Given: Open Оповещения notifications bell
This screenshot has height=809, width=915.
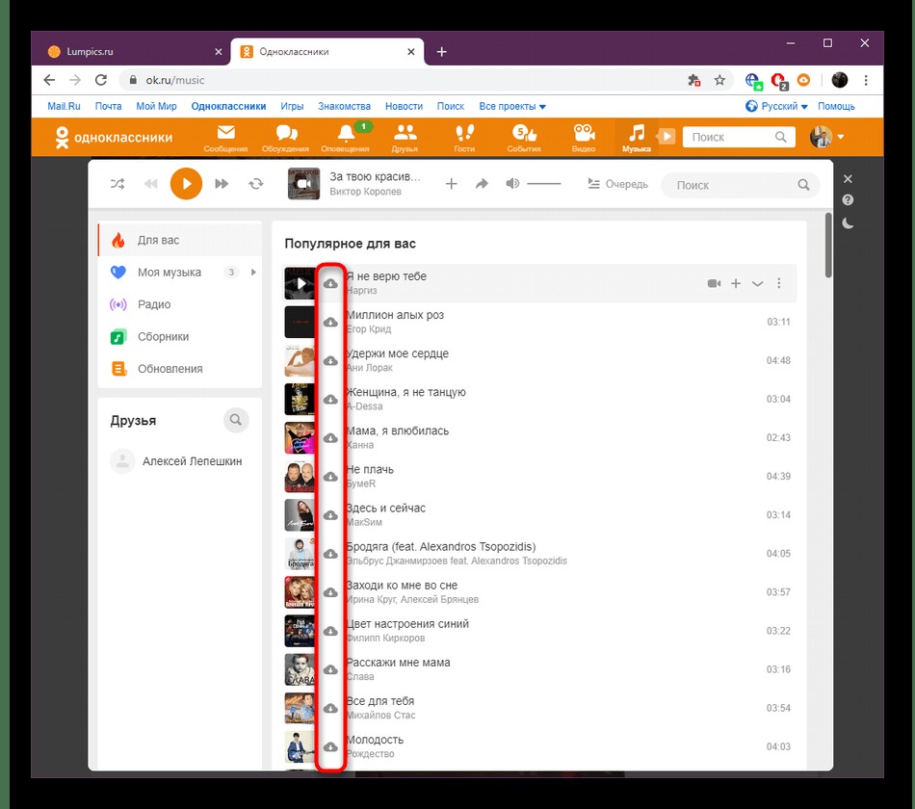Looking at the screenshot, I should (346, 138).
